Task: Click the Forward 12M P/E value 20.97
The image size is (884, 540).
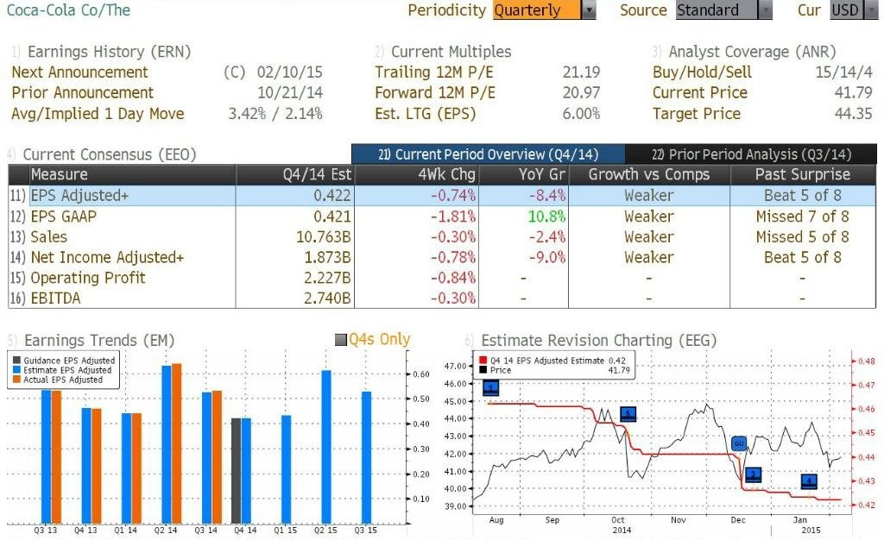Action: click(x=581, y=92)
